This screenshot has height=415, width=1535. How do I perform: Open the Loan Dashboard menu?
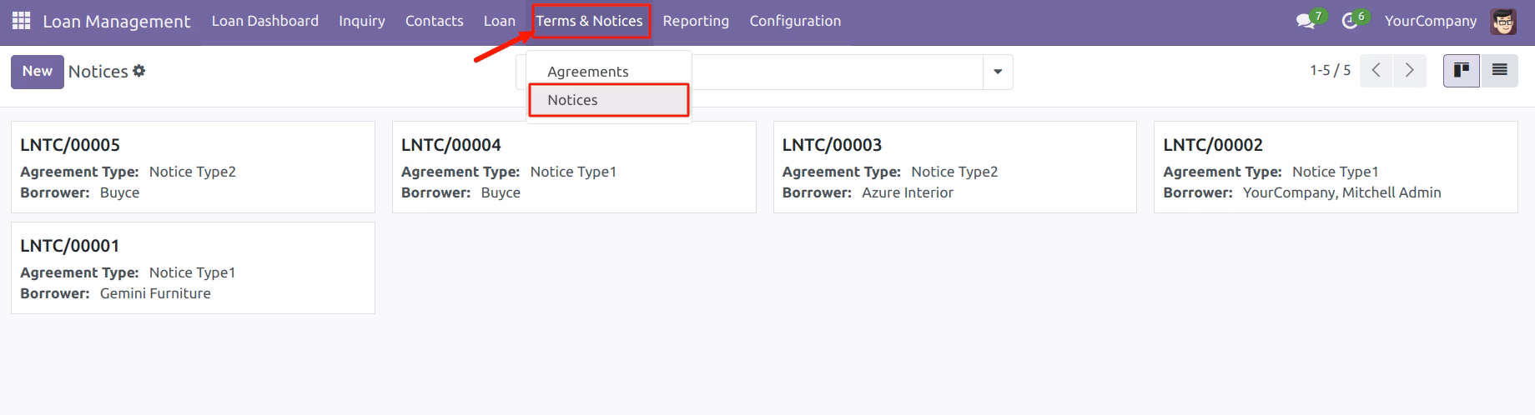(x=265, y=22)
